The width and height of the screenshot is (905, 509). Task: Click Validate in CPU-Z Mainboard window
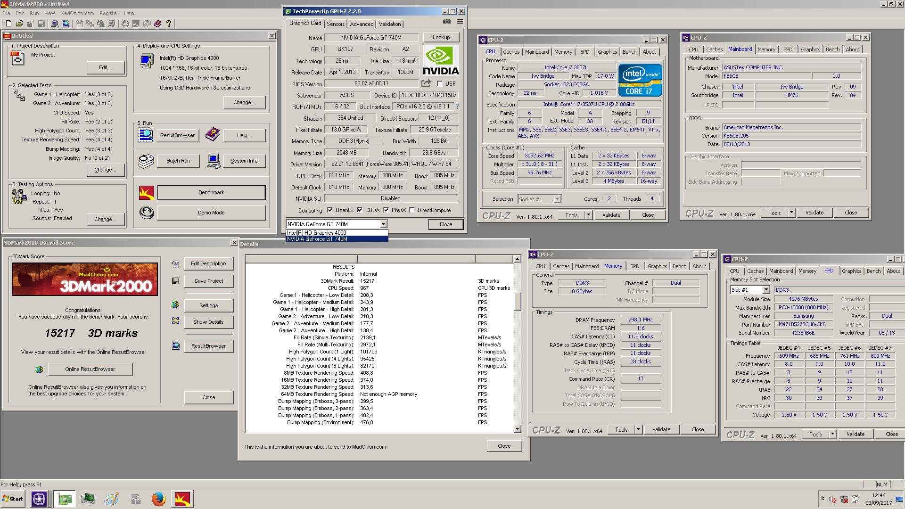(814, 213)
